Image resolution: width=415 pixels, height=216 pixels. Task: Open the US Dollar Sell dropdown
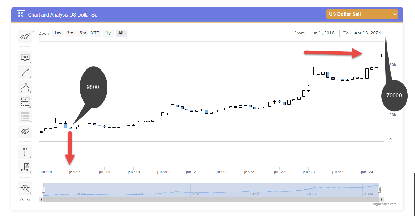pyautogui.click(x=362, y=14)
